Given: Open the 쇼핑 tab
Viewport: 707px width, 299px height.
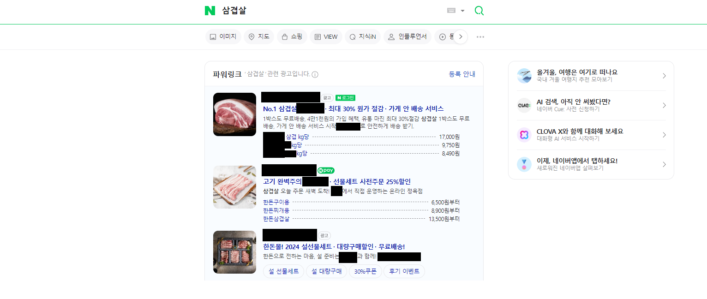Looking at the screenshot, I should [x=292, y=37].
